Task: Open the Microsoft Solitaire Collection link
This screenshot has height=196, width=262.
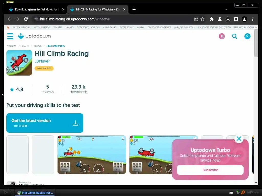Action: pos(214,27)
